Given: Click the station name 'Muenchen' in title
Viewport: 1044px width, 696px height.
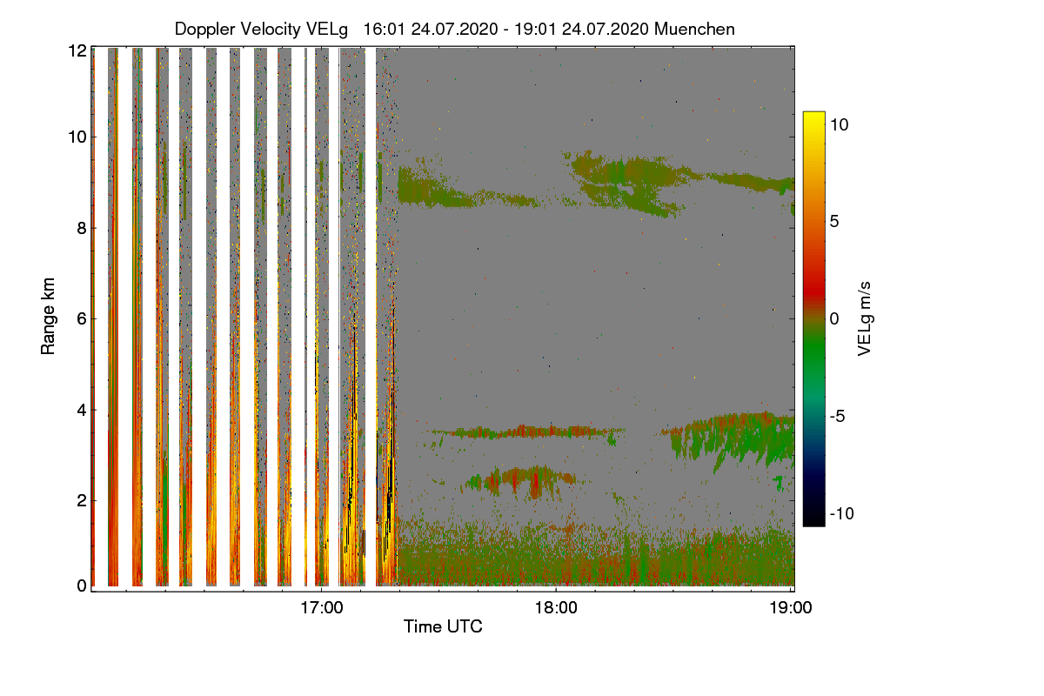Looking at the screenshot, I should [694, 29].
